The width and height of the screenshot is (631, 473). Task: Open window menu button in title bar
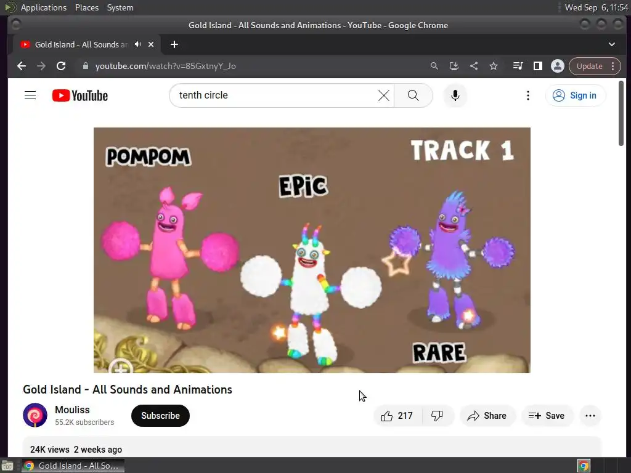[15, 25]
